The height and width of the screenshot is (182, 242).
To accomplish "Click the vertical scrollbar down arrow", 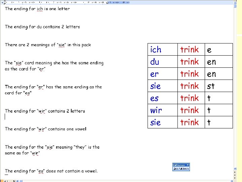I will coord(235,169).
